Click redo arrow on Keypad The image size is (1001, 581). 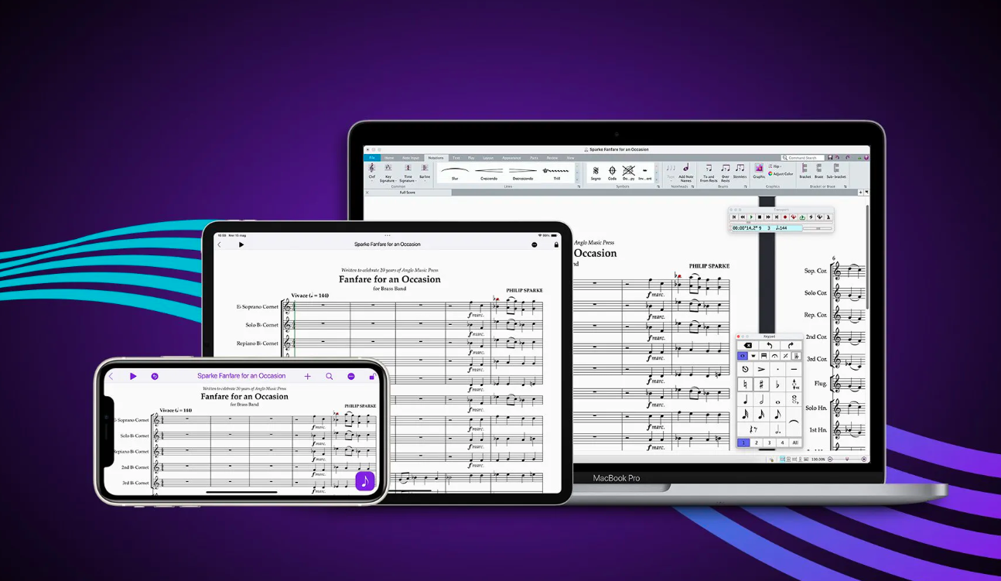(791, 345)
